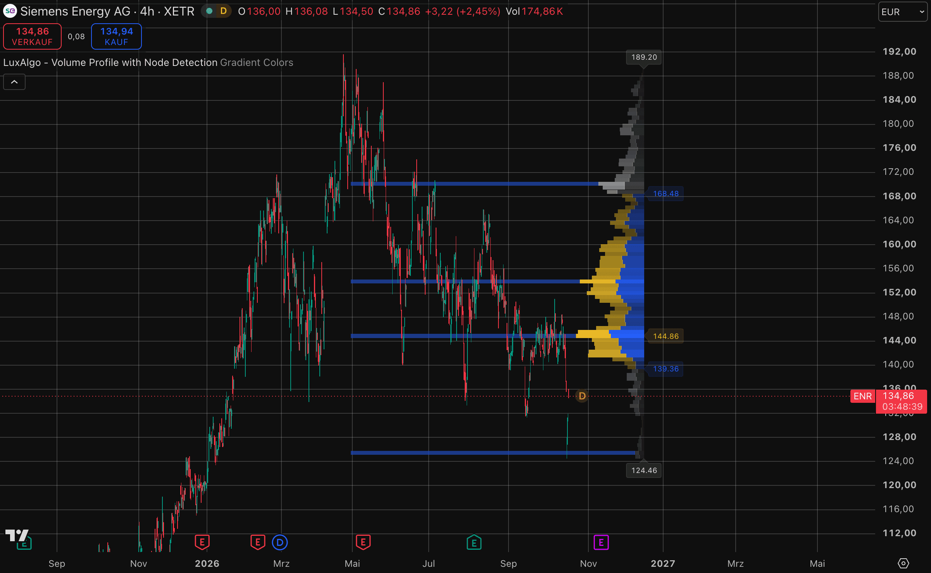Viewport: 931px width, 573px height.
Task: Click the TradingView logo icon
Action: point(17,535)
